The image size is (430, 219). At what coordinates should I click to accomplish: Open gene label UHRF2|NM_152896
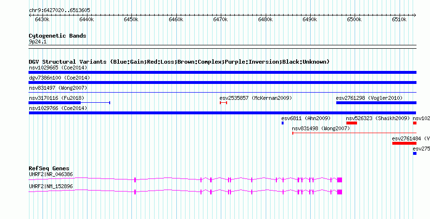[x=51, y=186]
